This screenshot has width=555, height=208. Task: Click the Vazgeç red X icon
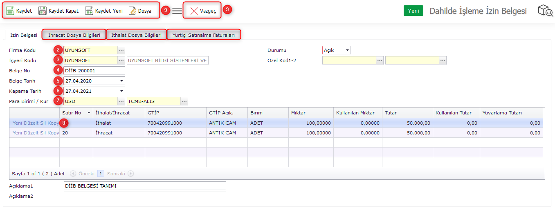(194, 11)
